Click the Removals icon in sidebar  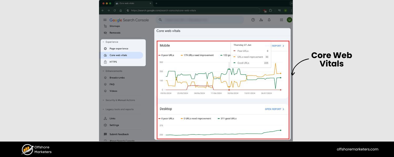tap(105, 33)
